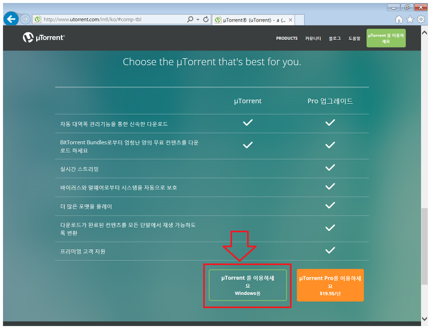Click the µTorrent column header text
This screenshot has height=329, width=431.
click(x=248, y=101)
